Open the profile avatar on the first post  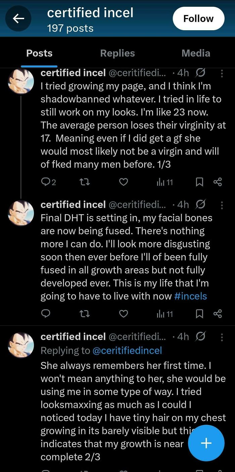click(x=20, y=81)
